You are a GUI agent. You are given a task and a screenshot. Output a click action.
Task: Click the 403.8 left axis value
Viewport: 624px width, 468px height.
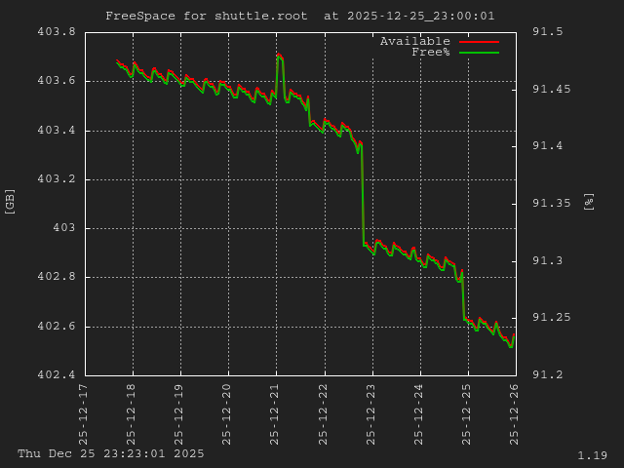pyautogui.click(x=56, y=32)
